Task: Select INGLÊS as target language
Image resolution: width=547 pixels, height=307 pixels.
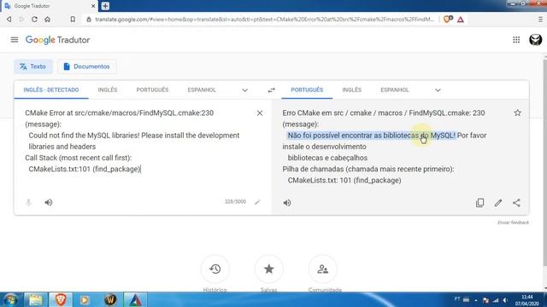Action: click(351, 90)
